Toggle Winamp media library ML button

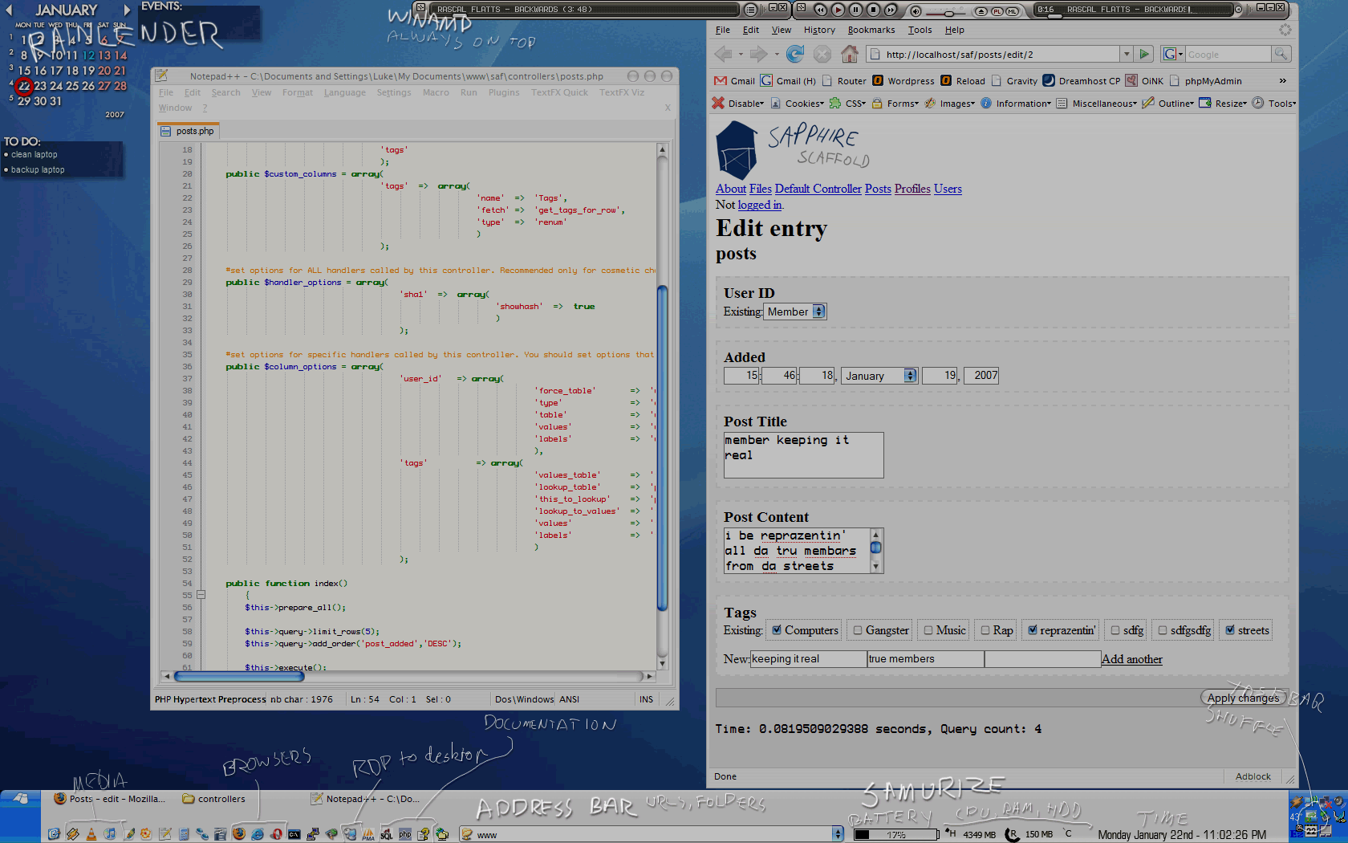tap(1012, 11)
